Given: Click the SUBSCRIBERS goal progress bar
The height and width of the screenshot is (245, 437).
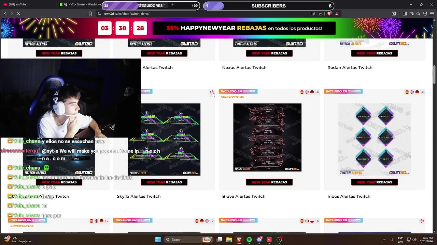Looking at the screenshot, I should point(268,6).
